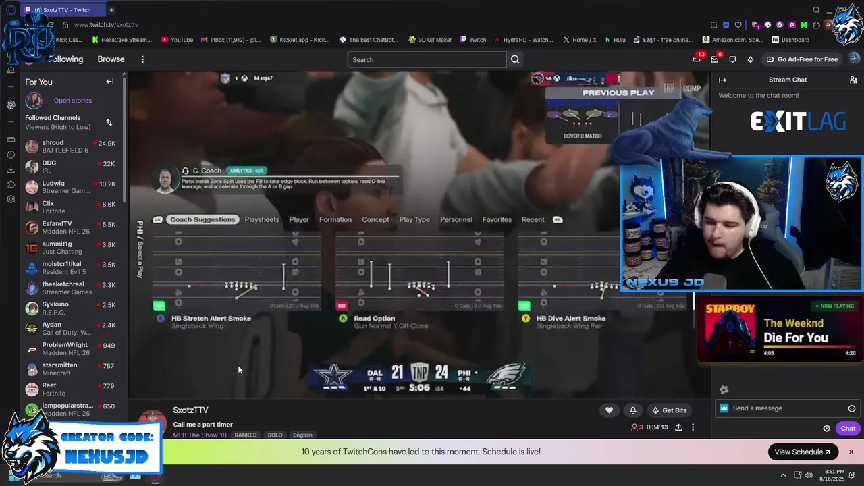This screenshot has height=486, width=864.
Task: Sort followed channels by viewers
Action: coord(109,122)
